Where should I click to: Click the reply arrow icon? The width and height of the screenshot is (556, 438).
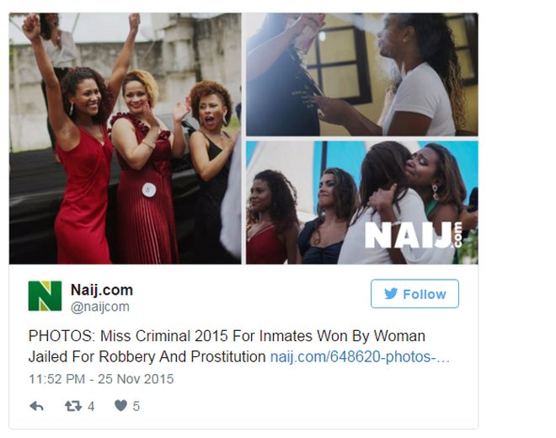coord(36,406)
